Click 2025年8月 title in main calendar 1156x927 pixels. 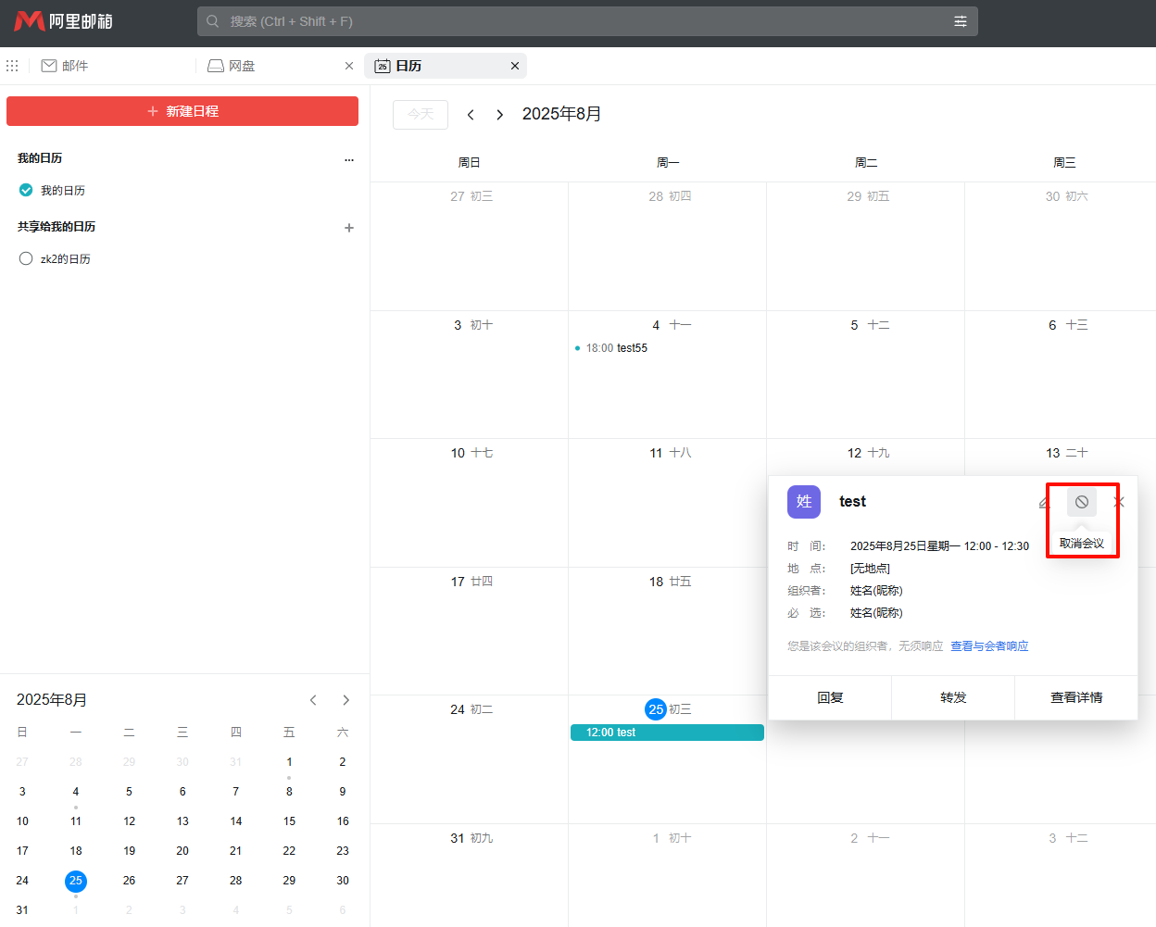(x=561, y=114)
